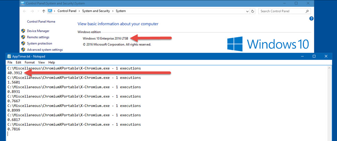Open System protection link
337x141 pixels.
40,43
